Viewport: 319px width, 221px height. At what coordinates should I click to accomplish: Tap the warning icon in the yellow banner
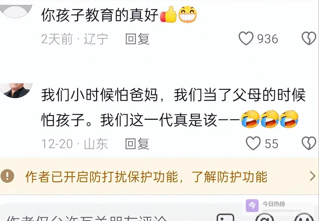[x=7, y=176]
